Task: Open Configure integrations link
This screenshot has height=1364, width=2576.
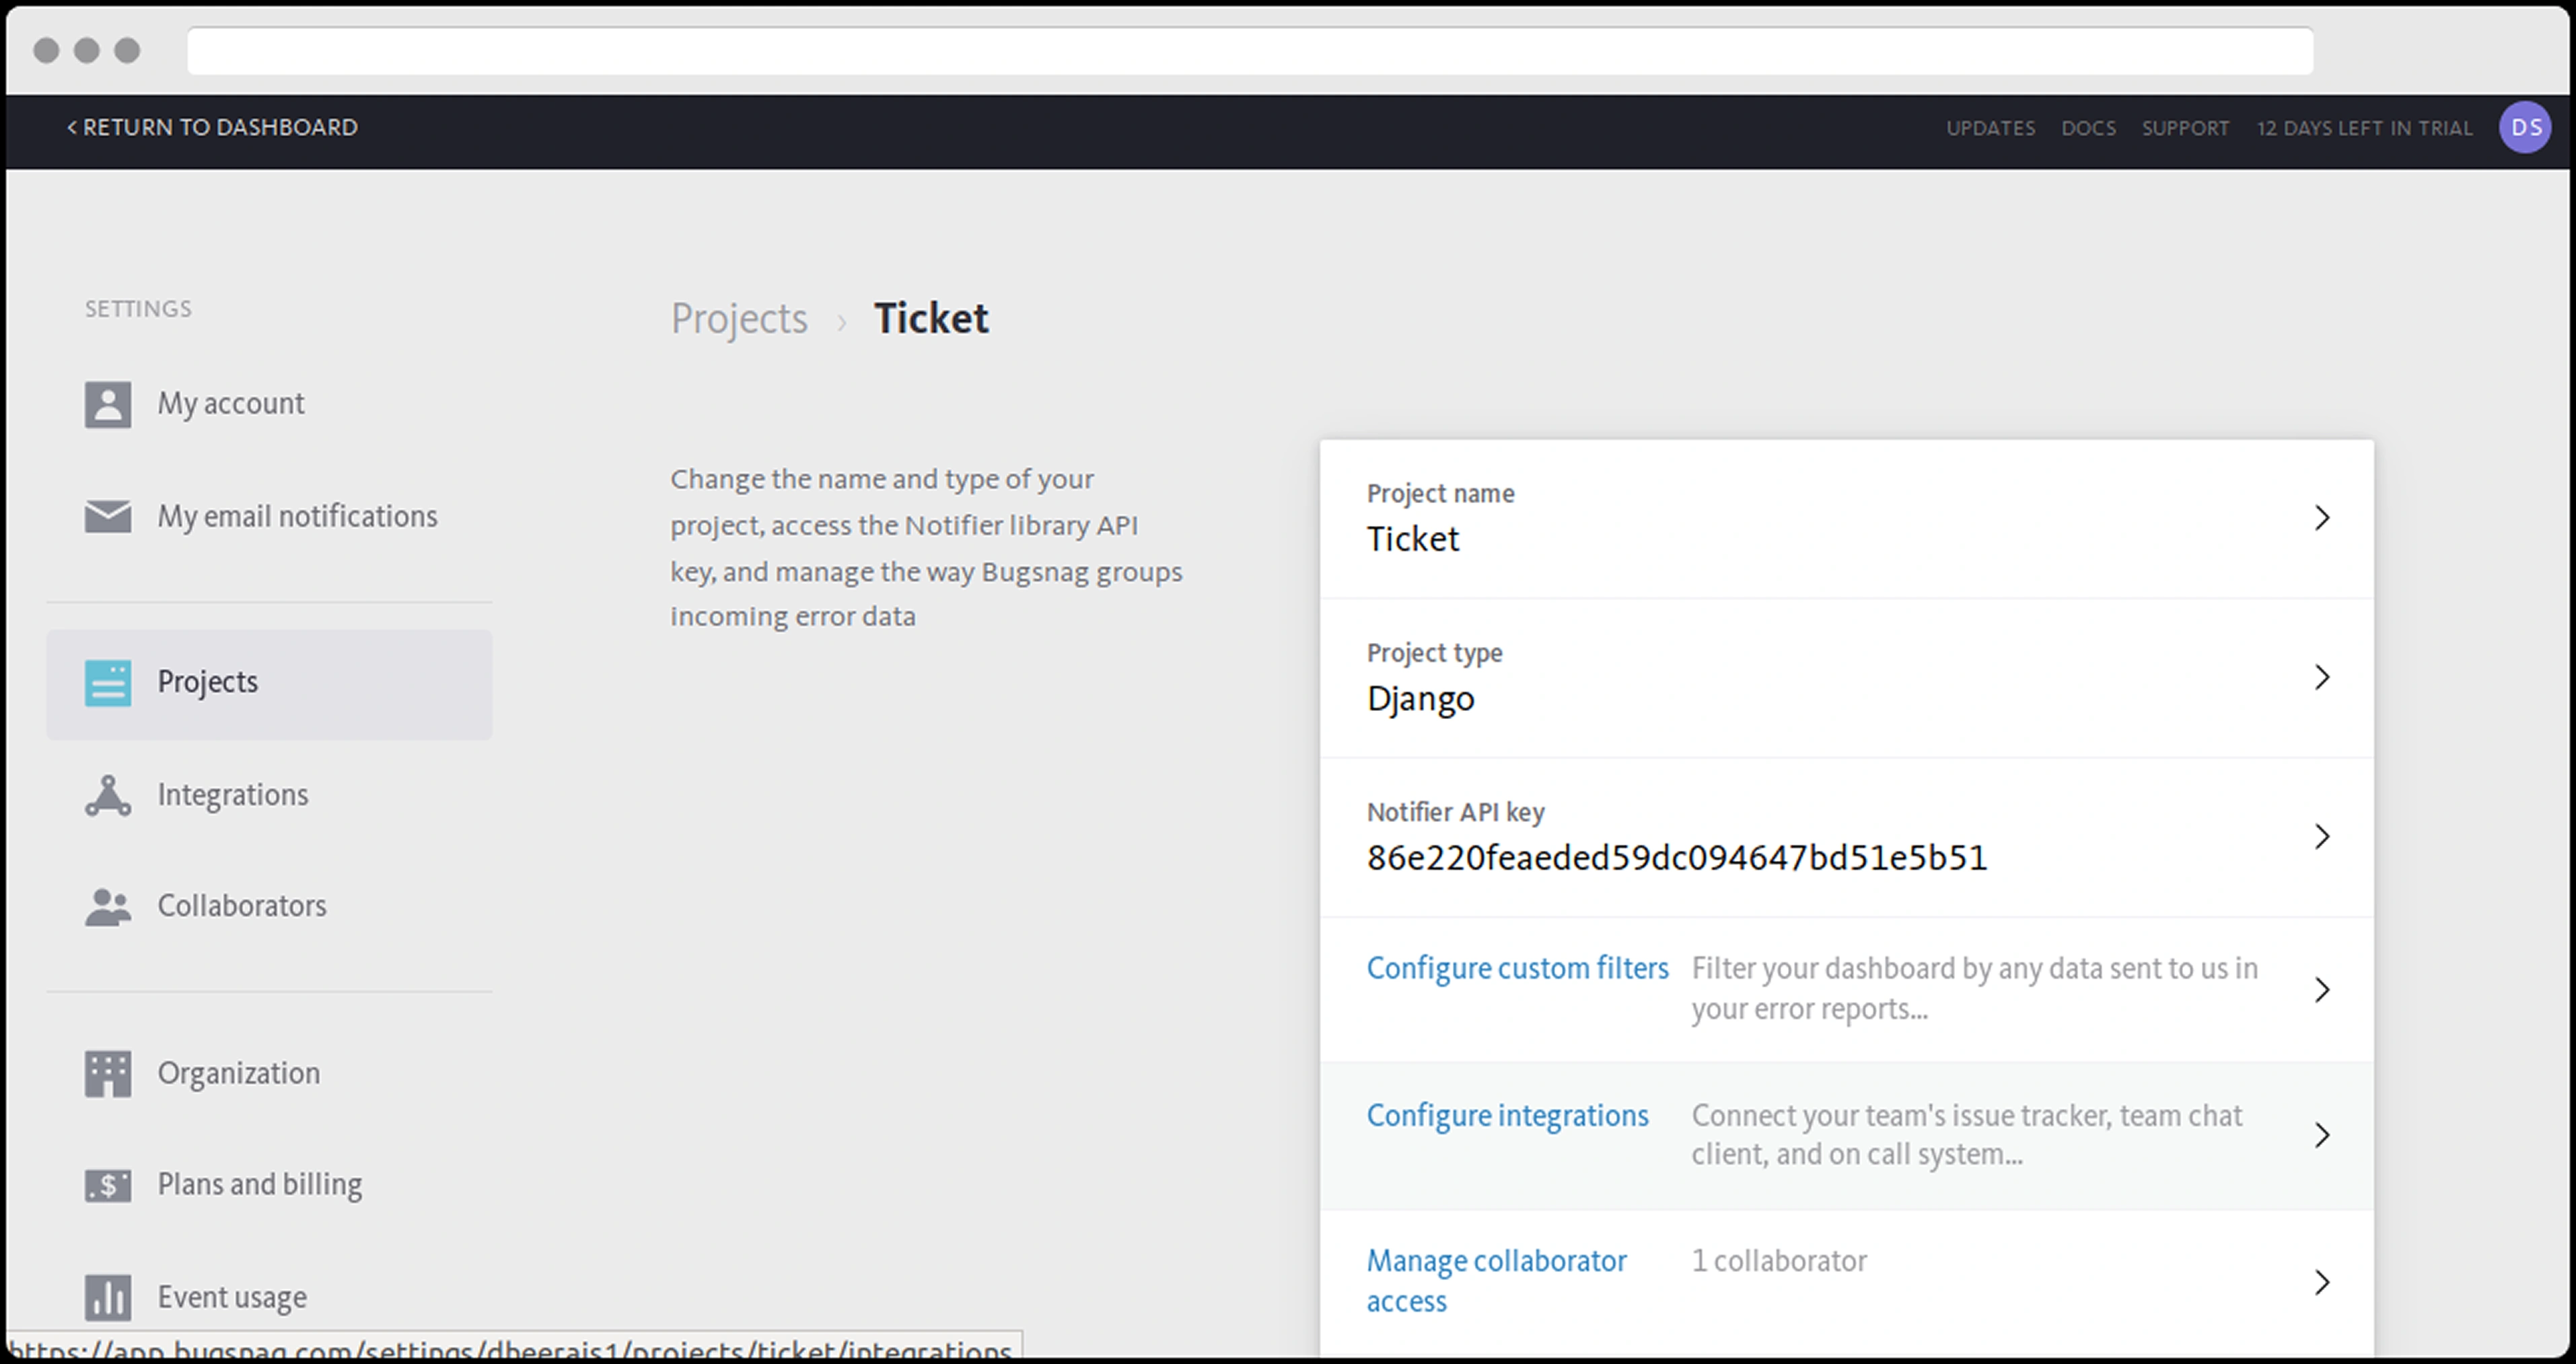Action: click(1507, 1115)
